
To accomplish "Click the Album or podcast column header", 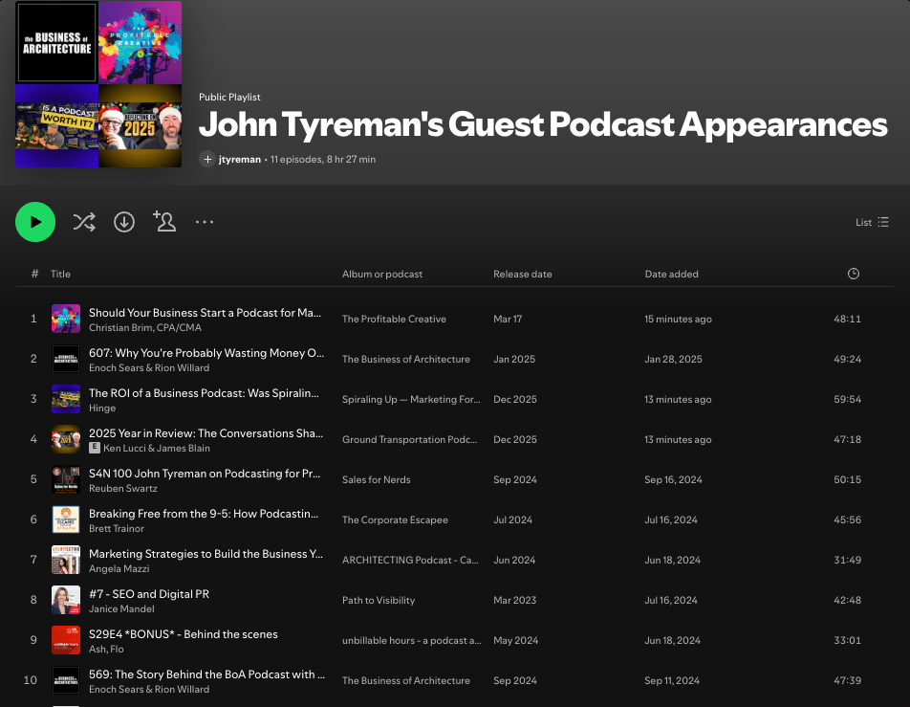I will (382, 274).
